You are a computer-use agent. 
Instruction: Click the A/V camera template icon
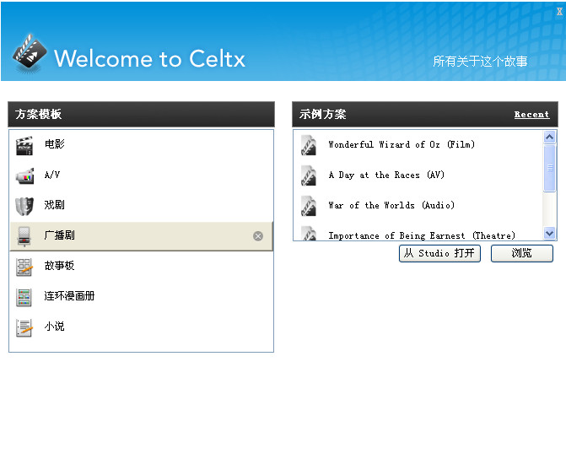(x=24, y=175)
